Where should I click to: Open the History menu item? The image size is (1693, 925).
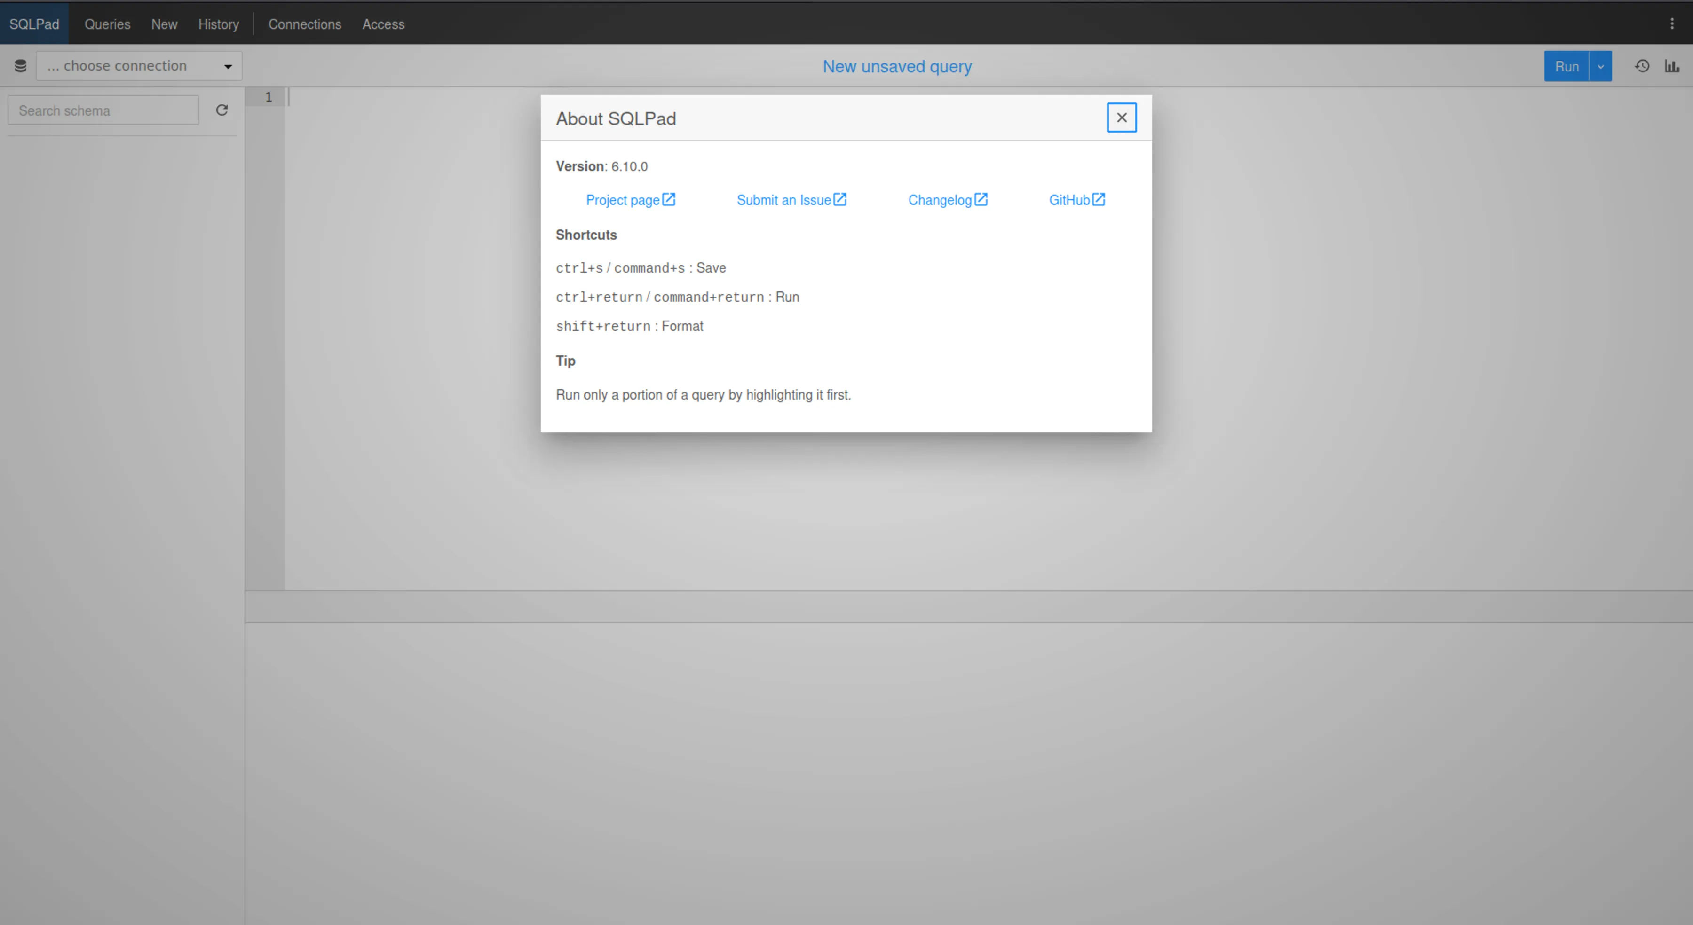pyautogui.click(x=219, y=24)
